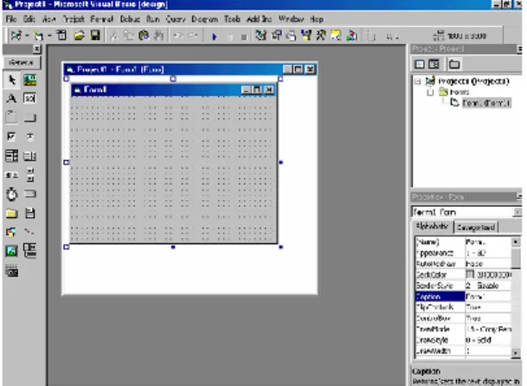Screen dimensions: 527x386
Task: Open the Tools menu
Action: (232, 19)
